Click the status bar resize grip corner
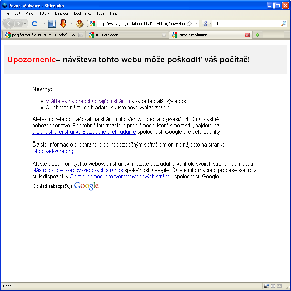This screenshot has height=291, width=291. (288, 287)
